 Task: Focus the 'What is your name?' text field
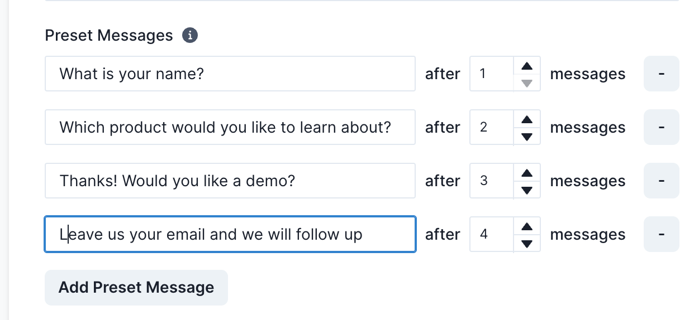[230, 74]
